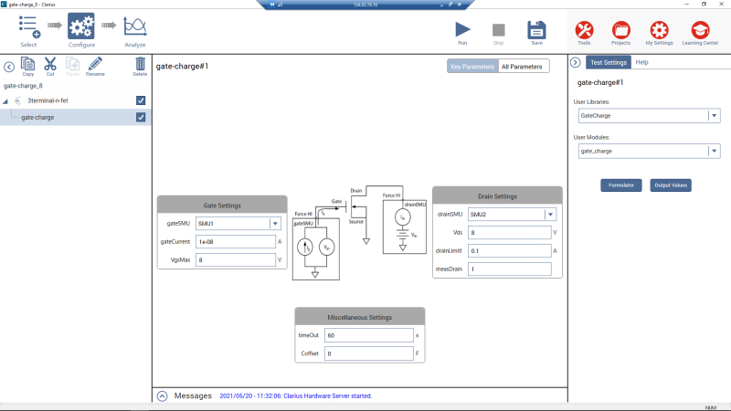
Task: Click the Delete trash icon
Action: click(140, 64)
